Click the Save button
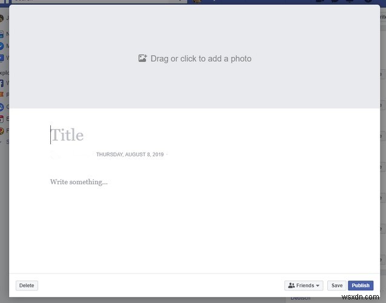This screenshot has width=386, height=303. tap(337, 285)
